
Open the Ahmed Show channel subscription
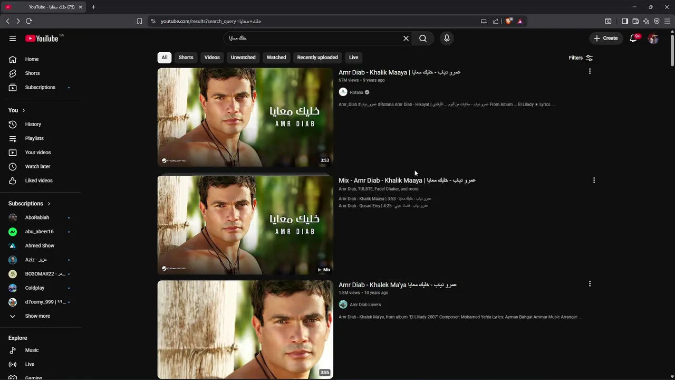tap(40, 245)
